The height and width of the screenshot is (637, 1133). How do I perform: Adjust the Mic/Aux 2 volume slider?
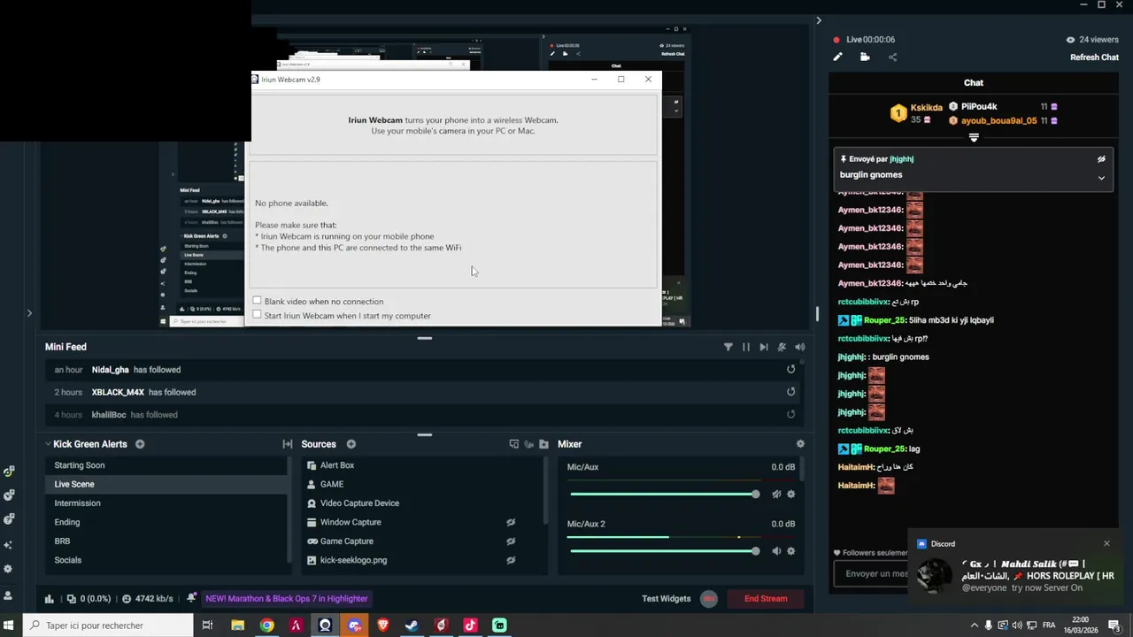[664, 550]
